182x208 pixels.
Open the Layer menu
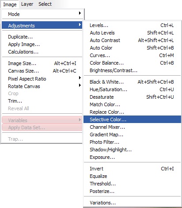(x=27, y=4)
